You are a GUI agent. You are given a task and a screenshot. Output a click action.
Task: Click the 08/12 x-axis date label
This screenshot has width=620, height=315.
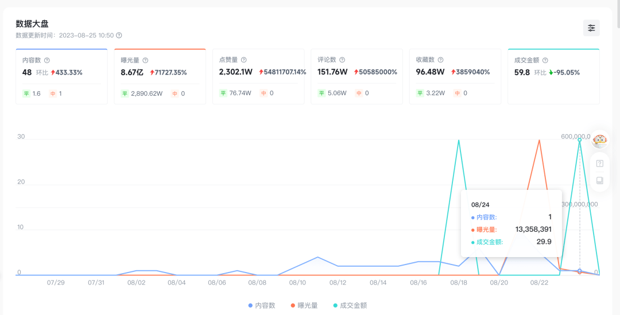pyautogui.click(x=338, y=283)
